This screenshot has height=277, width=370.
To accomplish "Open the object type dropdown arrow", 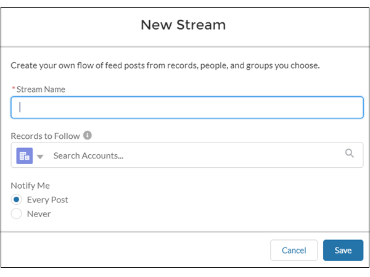I will click(x=40, y=157).
